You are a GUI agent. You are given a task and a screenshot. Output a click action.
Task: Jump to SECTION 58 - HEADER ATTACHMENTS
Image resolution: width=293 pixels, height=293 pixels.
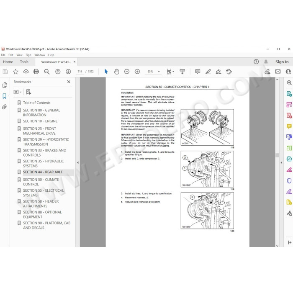[41, 203]
